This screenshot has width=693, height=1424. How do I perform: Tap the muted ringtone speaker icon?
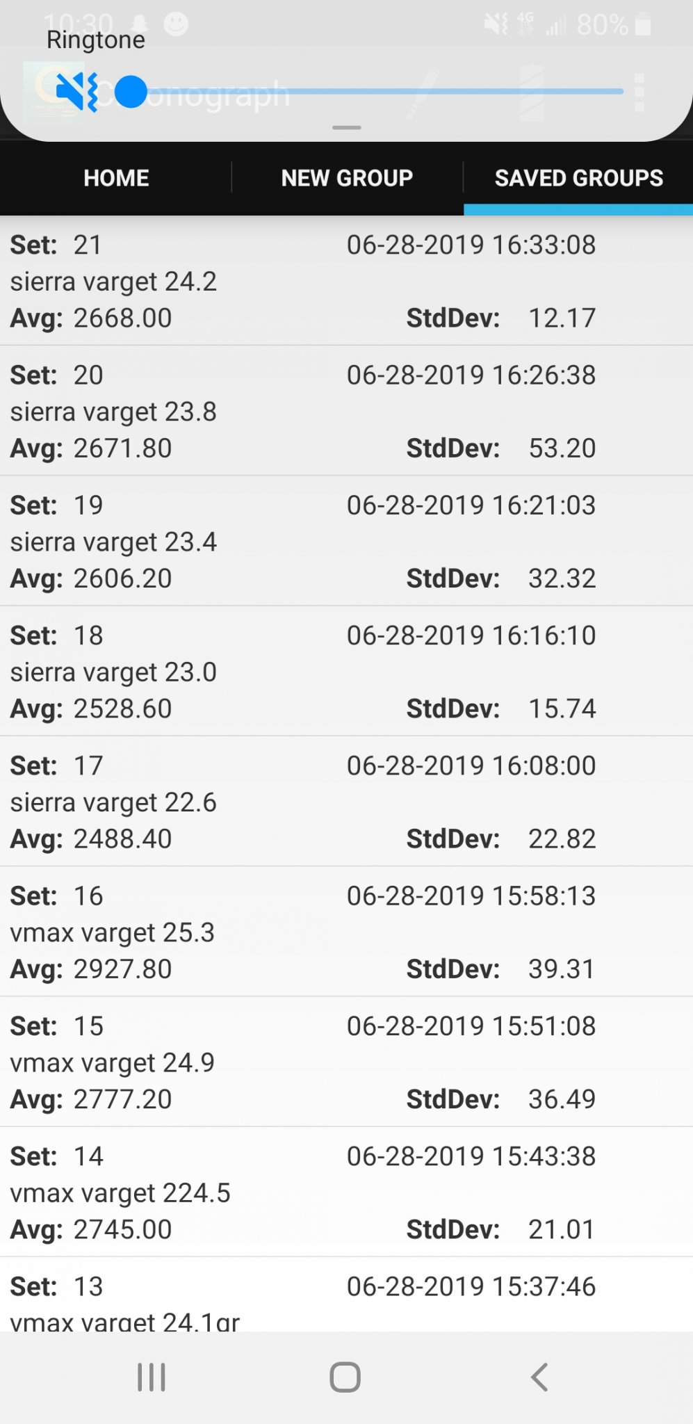point(76,91)
